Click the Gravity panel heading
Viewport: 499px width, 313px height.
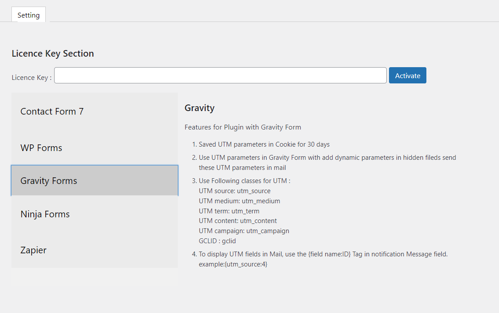[199, 108]
